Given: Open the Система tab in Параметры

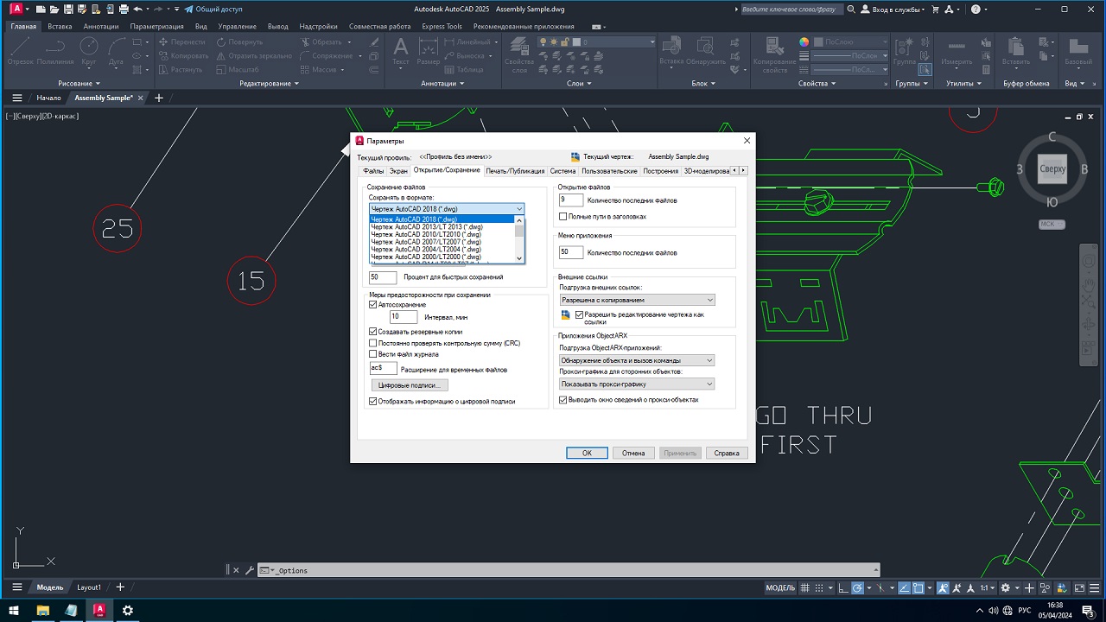Looking at the screenshot, I should pos(563,171).
